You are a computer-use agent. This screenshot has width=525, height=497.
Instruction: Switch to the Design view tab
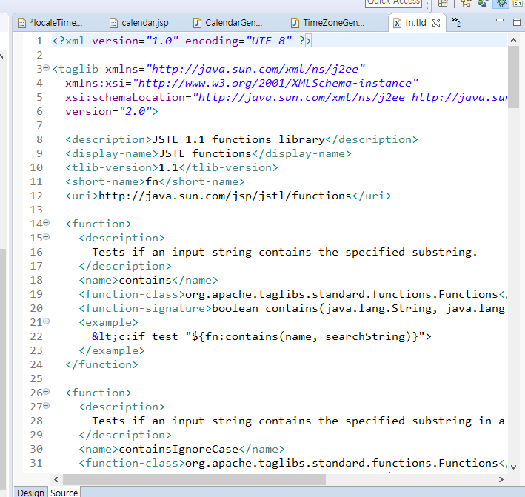point(30,493)
